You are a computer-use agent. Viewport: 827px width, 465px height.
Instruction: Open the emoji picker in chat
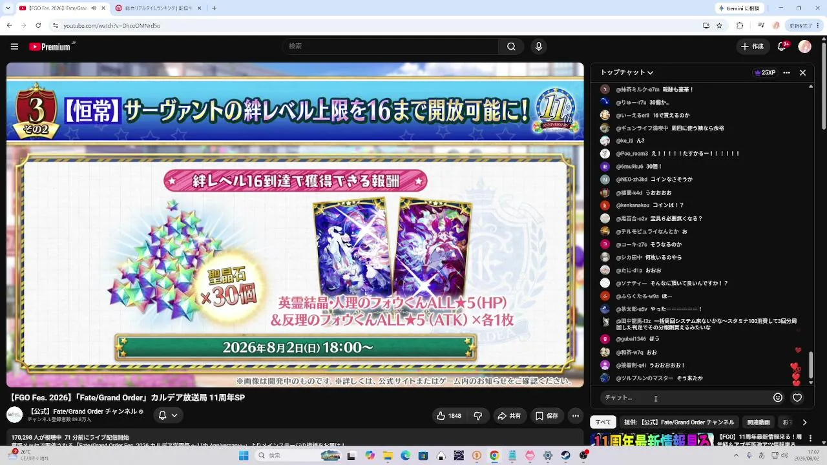(x=778, y=398)
